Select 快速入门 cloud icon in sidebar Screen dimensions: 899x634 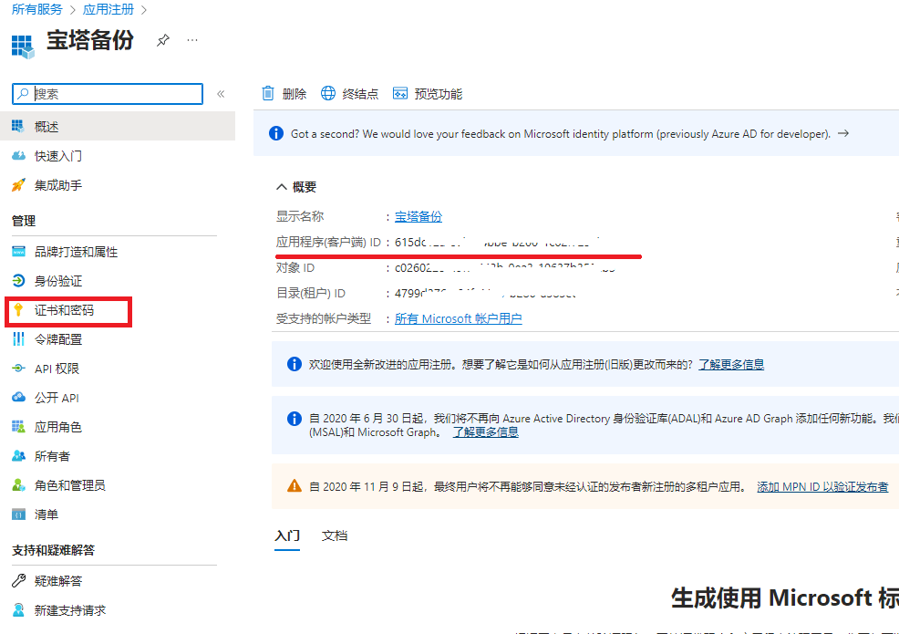[x=18, y=156]
